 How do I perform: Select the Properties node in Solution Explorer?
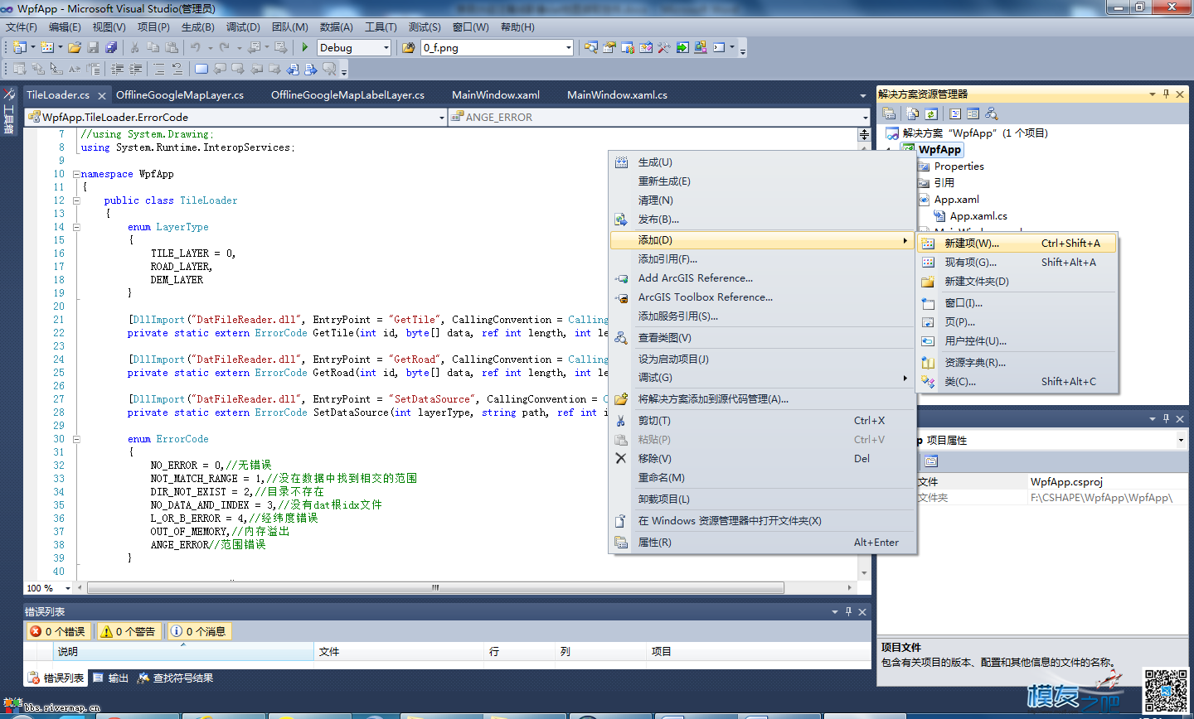click(x=959, y=166)
